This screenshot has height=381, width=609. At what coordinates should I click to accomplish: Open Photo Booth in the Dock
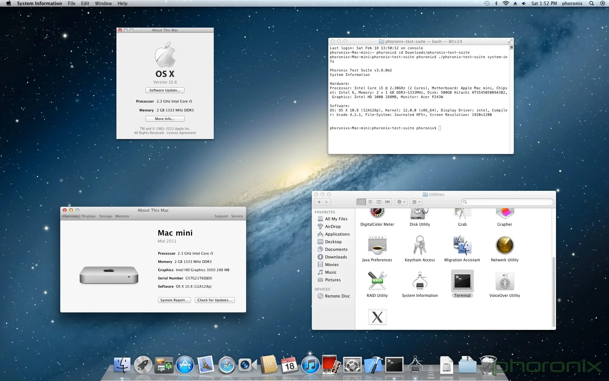point(331,364)
